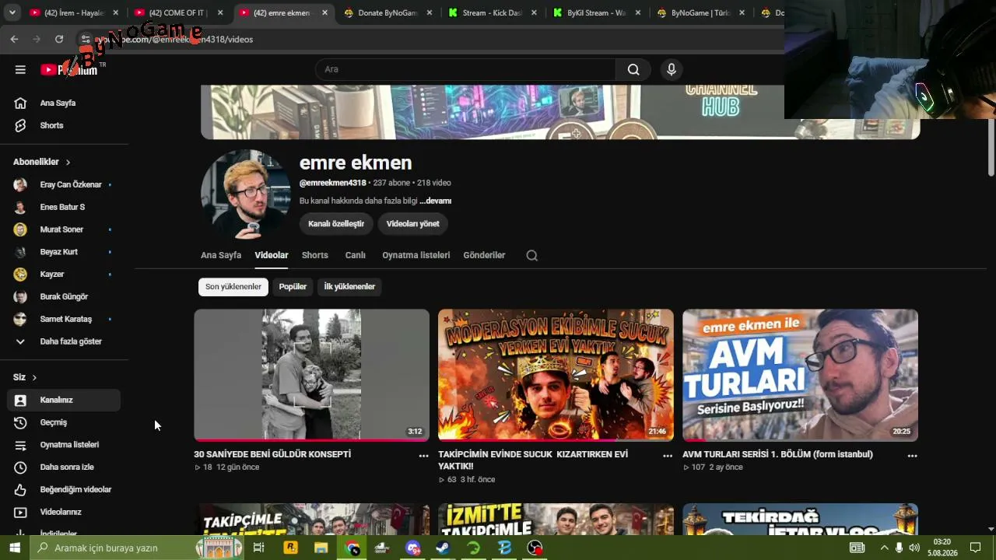Open Beğendiğim videolar list

[x=64, y=490]
